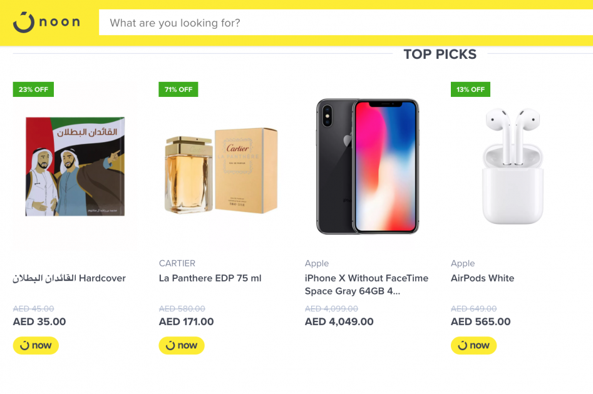Click the CARTIER brand label
Image resolution: width=593 pixels, height=394 pixels.
click(x=177, y=263)
